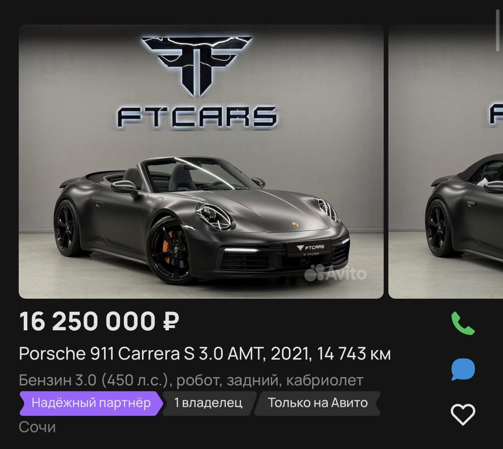View the next car photo on right

[446, 162]
